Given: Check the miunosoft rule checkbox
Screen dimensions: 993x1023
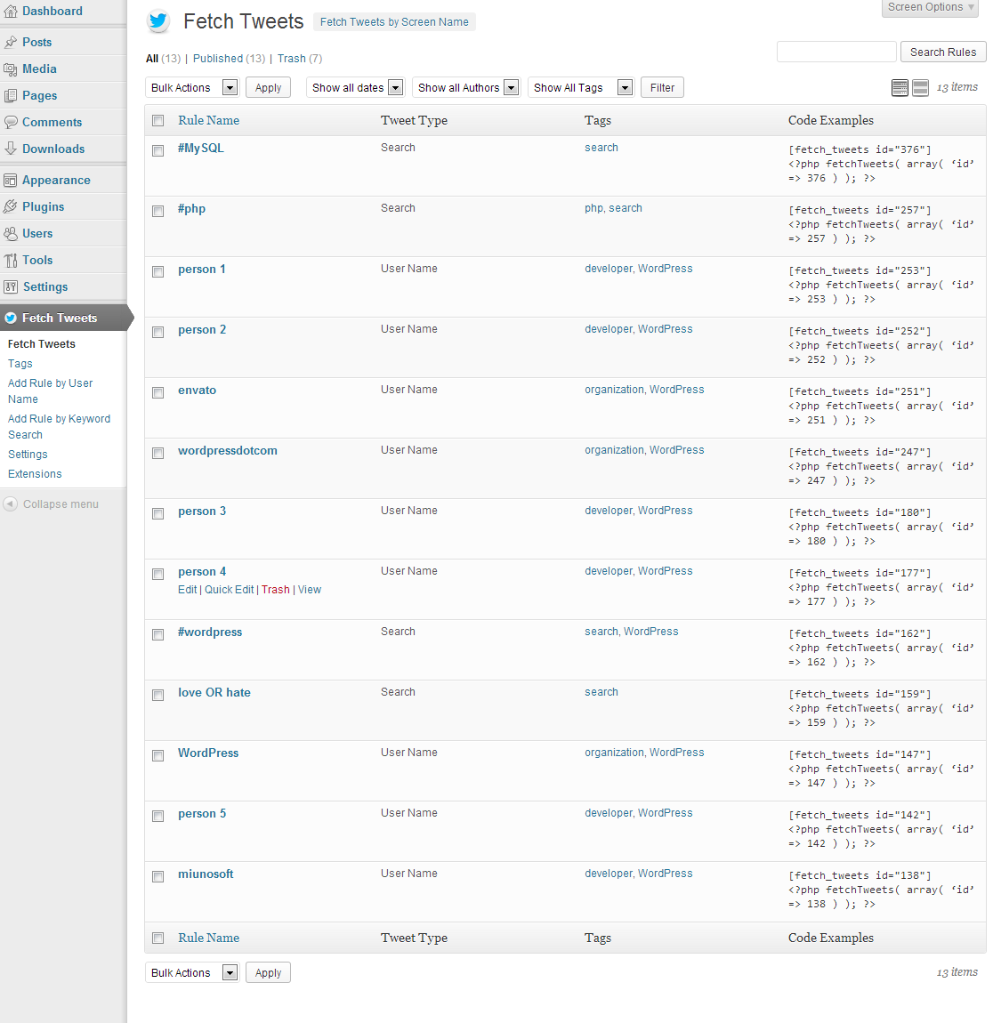Looking at the screenshot, I should [157, 877].
